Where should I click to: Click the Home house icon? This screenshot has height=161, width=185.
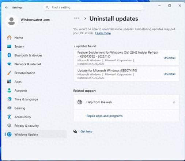click(9, 38)
